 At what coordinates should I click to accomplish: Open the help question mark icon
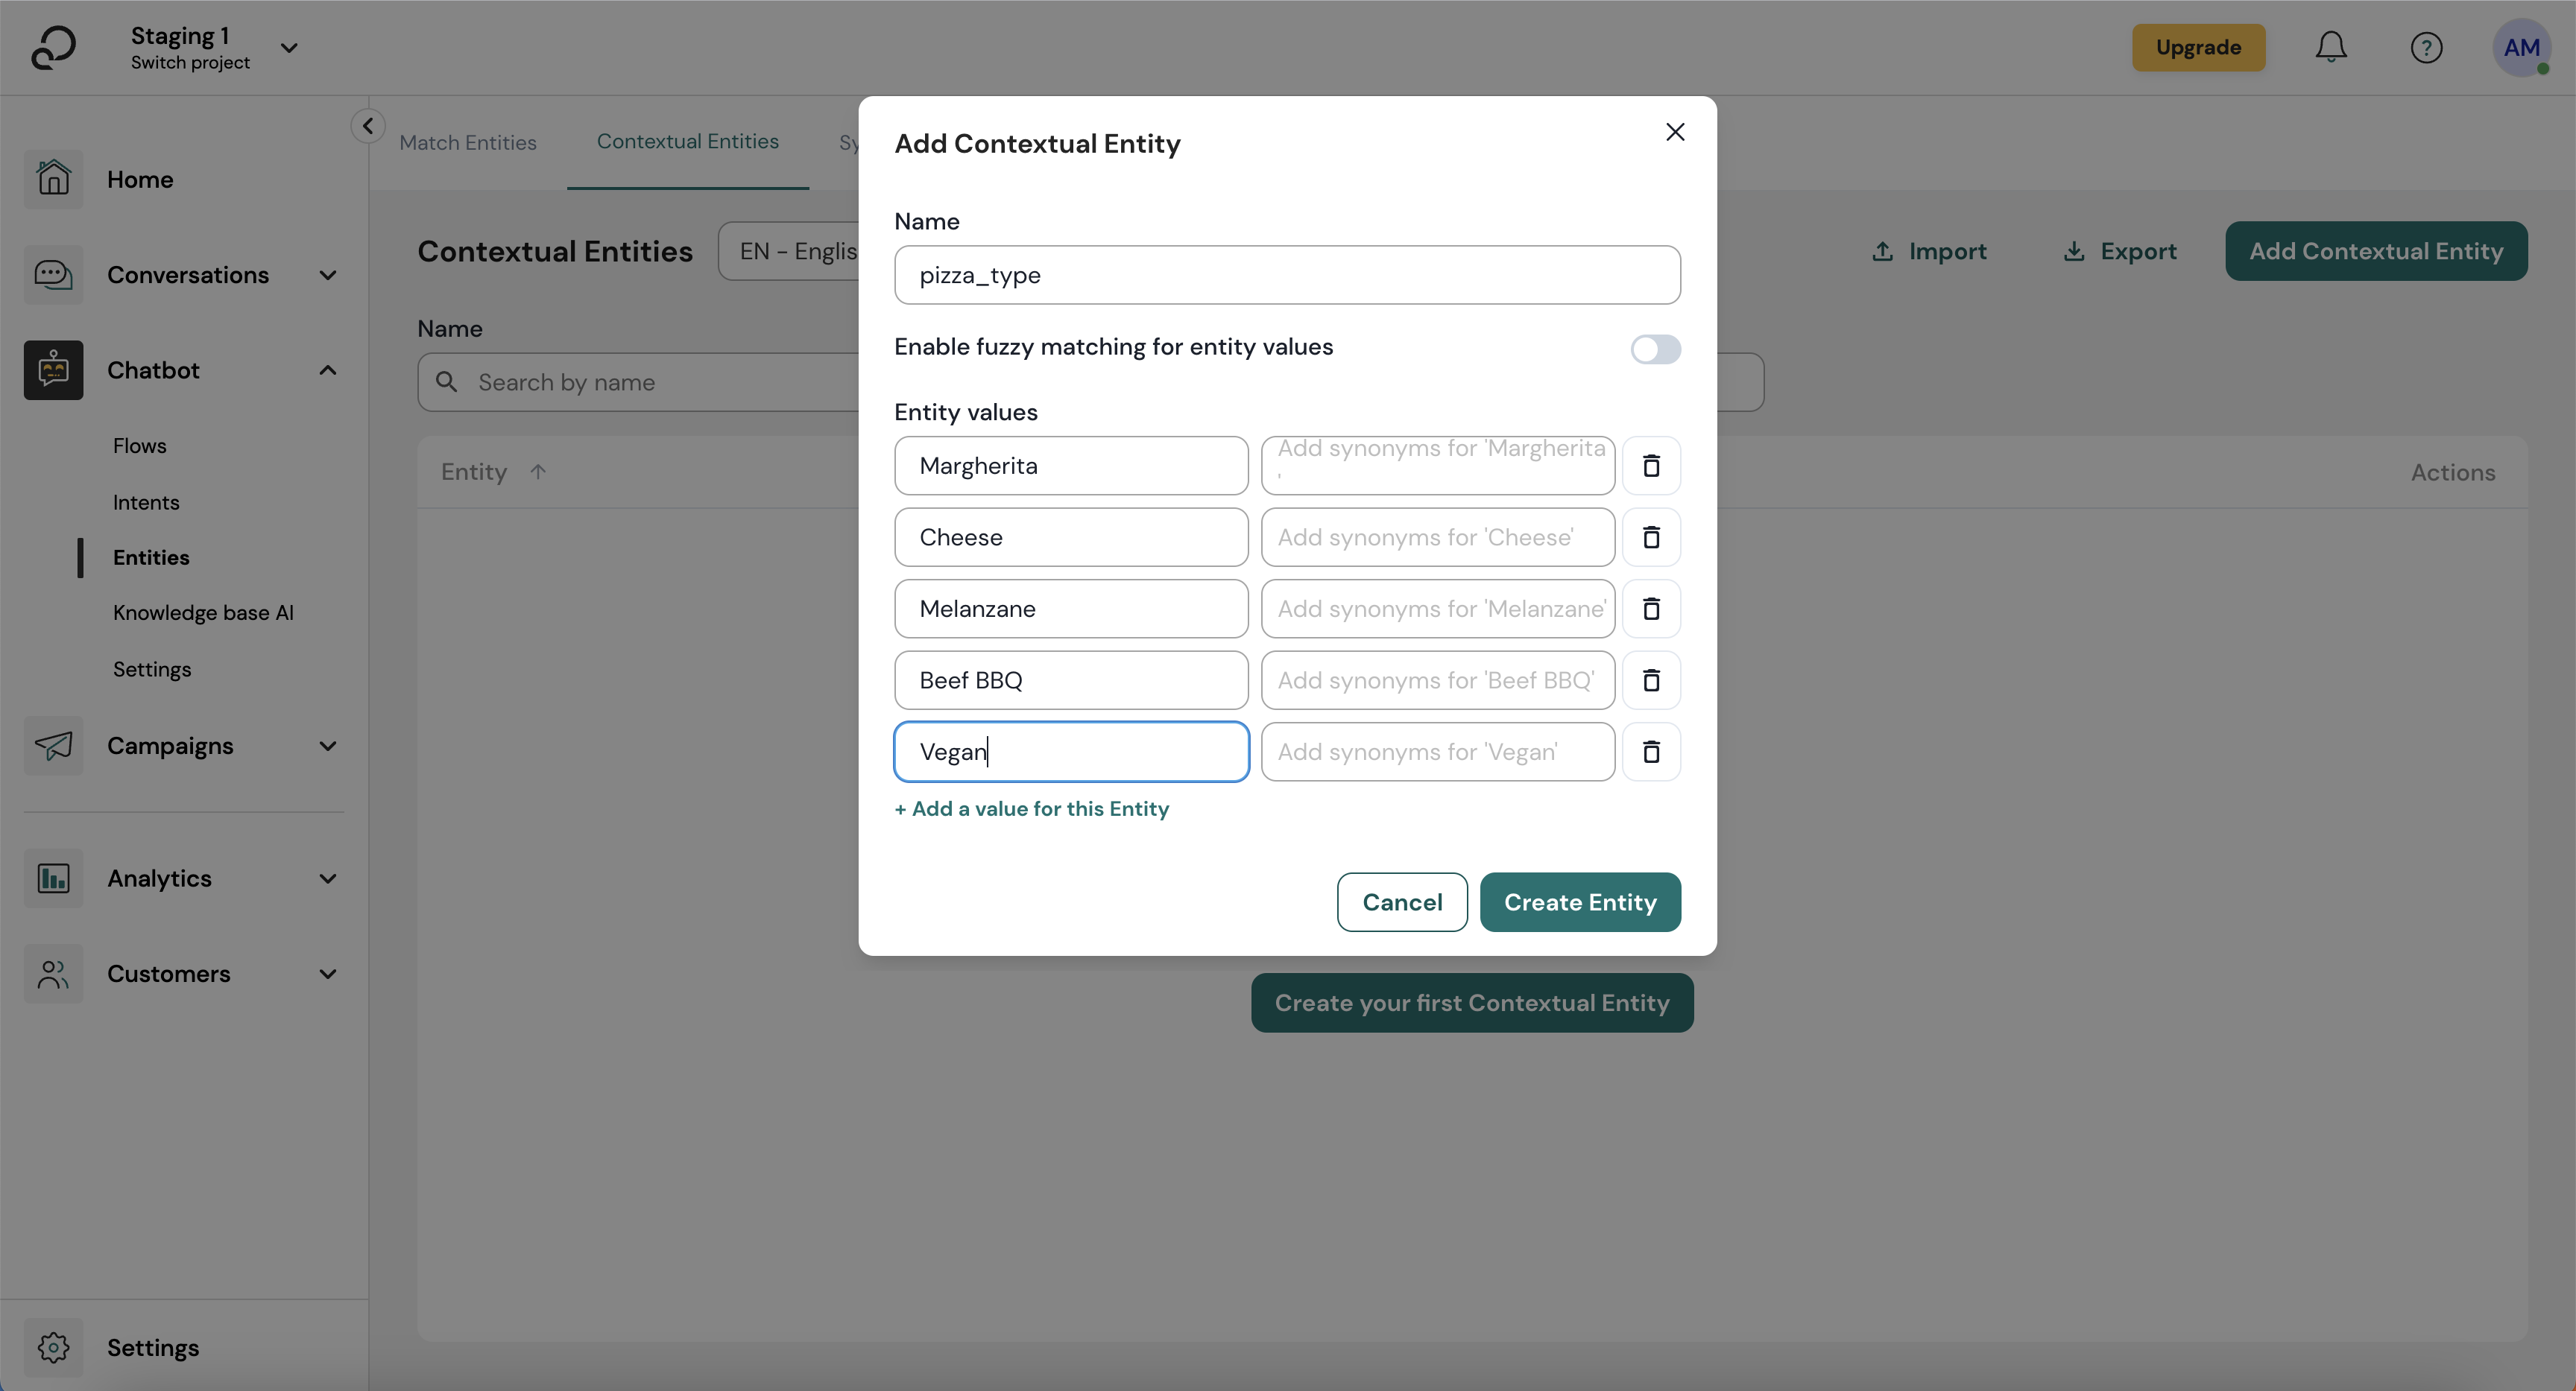point(2428,47)
